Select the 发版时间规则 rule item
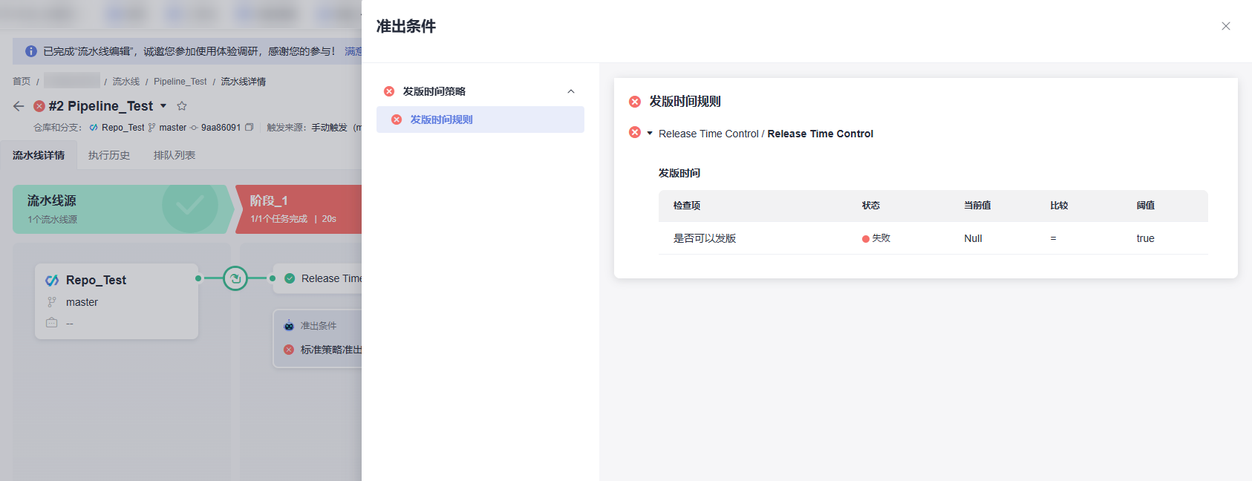 tap(480, 120)
